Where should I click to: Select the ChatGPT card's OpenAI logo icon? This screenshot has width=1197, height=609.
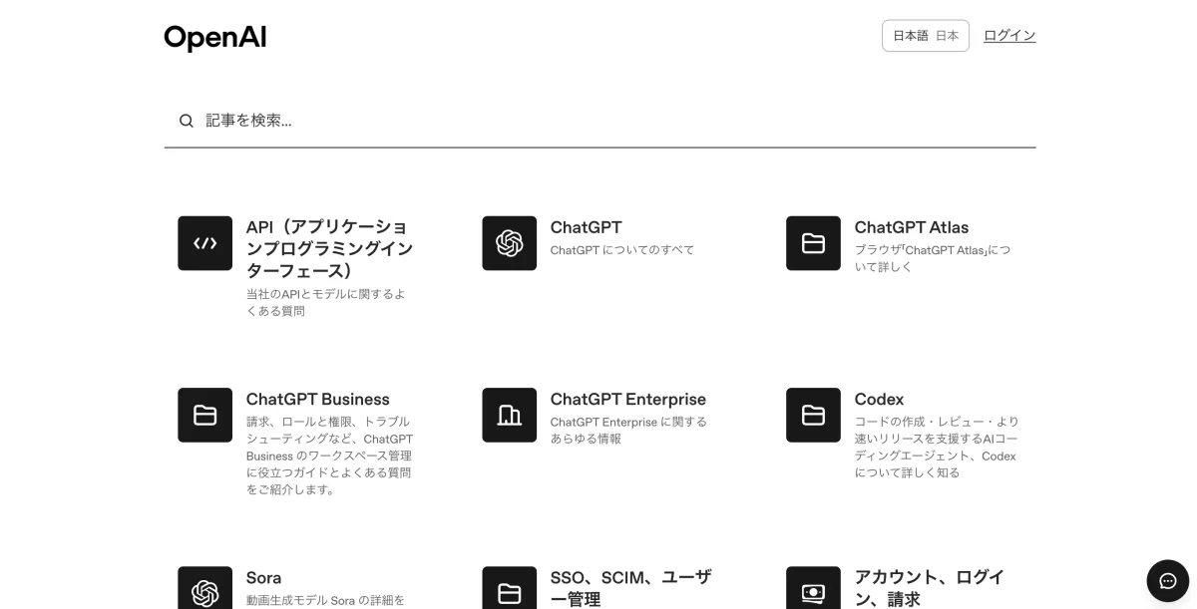tap(509, 242)
